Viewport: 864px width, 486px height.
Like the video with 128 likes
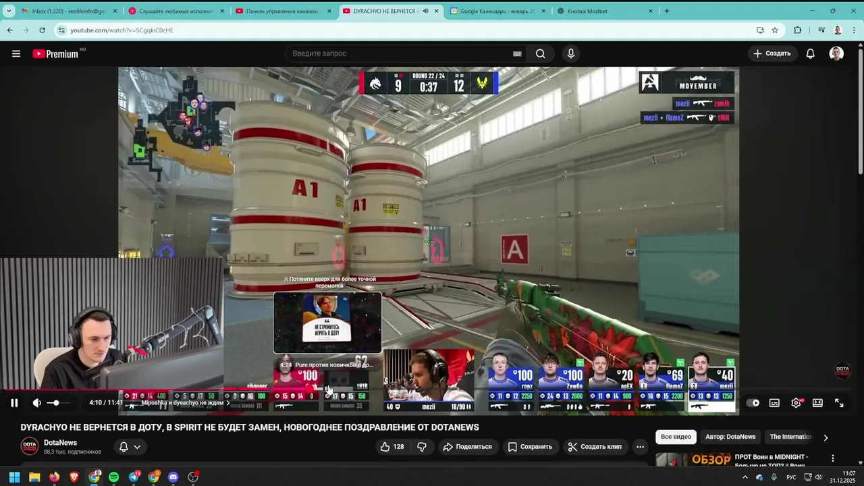(392, 447)
